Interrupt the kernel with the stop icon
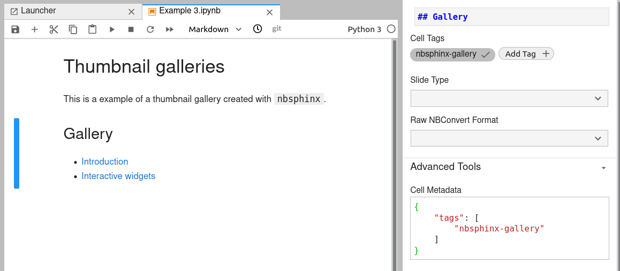The image size is (620, 271). point(131,29)
